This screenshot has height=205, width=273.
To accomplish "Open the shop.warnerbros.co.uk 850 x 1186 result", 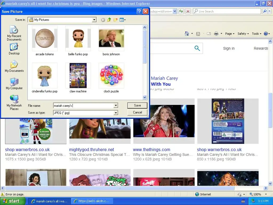I will pyautogui.click(x=219, y=149).
